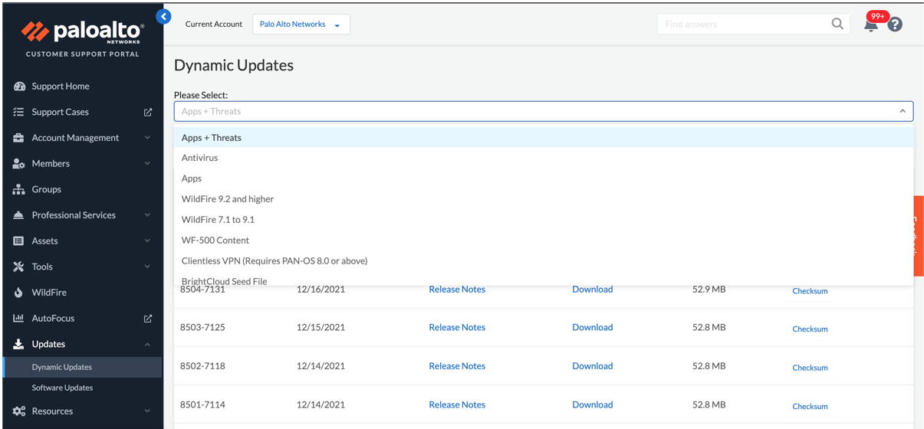Click the WildFire flame icon in sidebar
Viewport: 924px width, 429px height.
click(x=18, y=293)
